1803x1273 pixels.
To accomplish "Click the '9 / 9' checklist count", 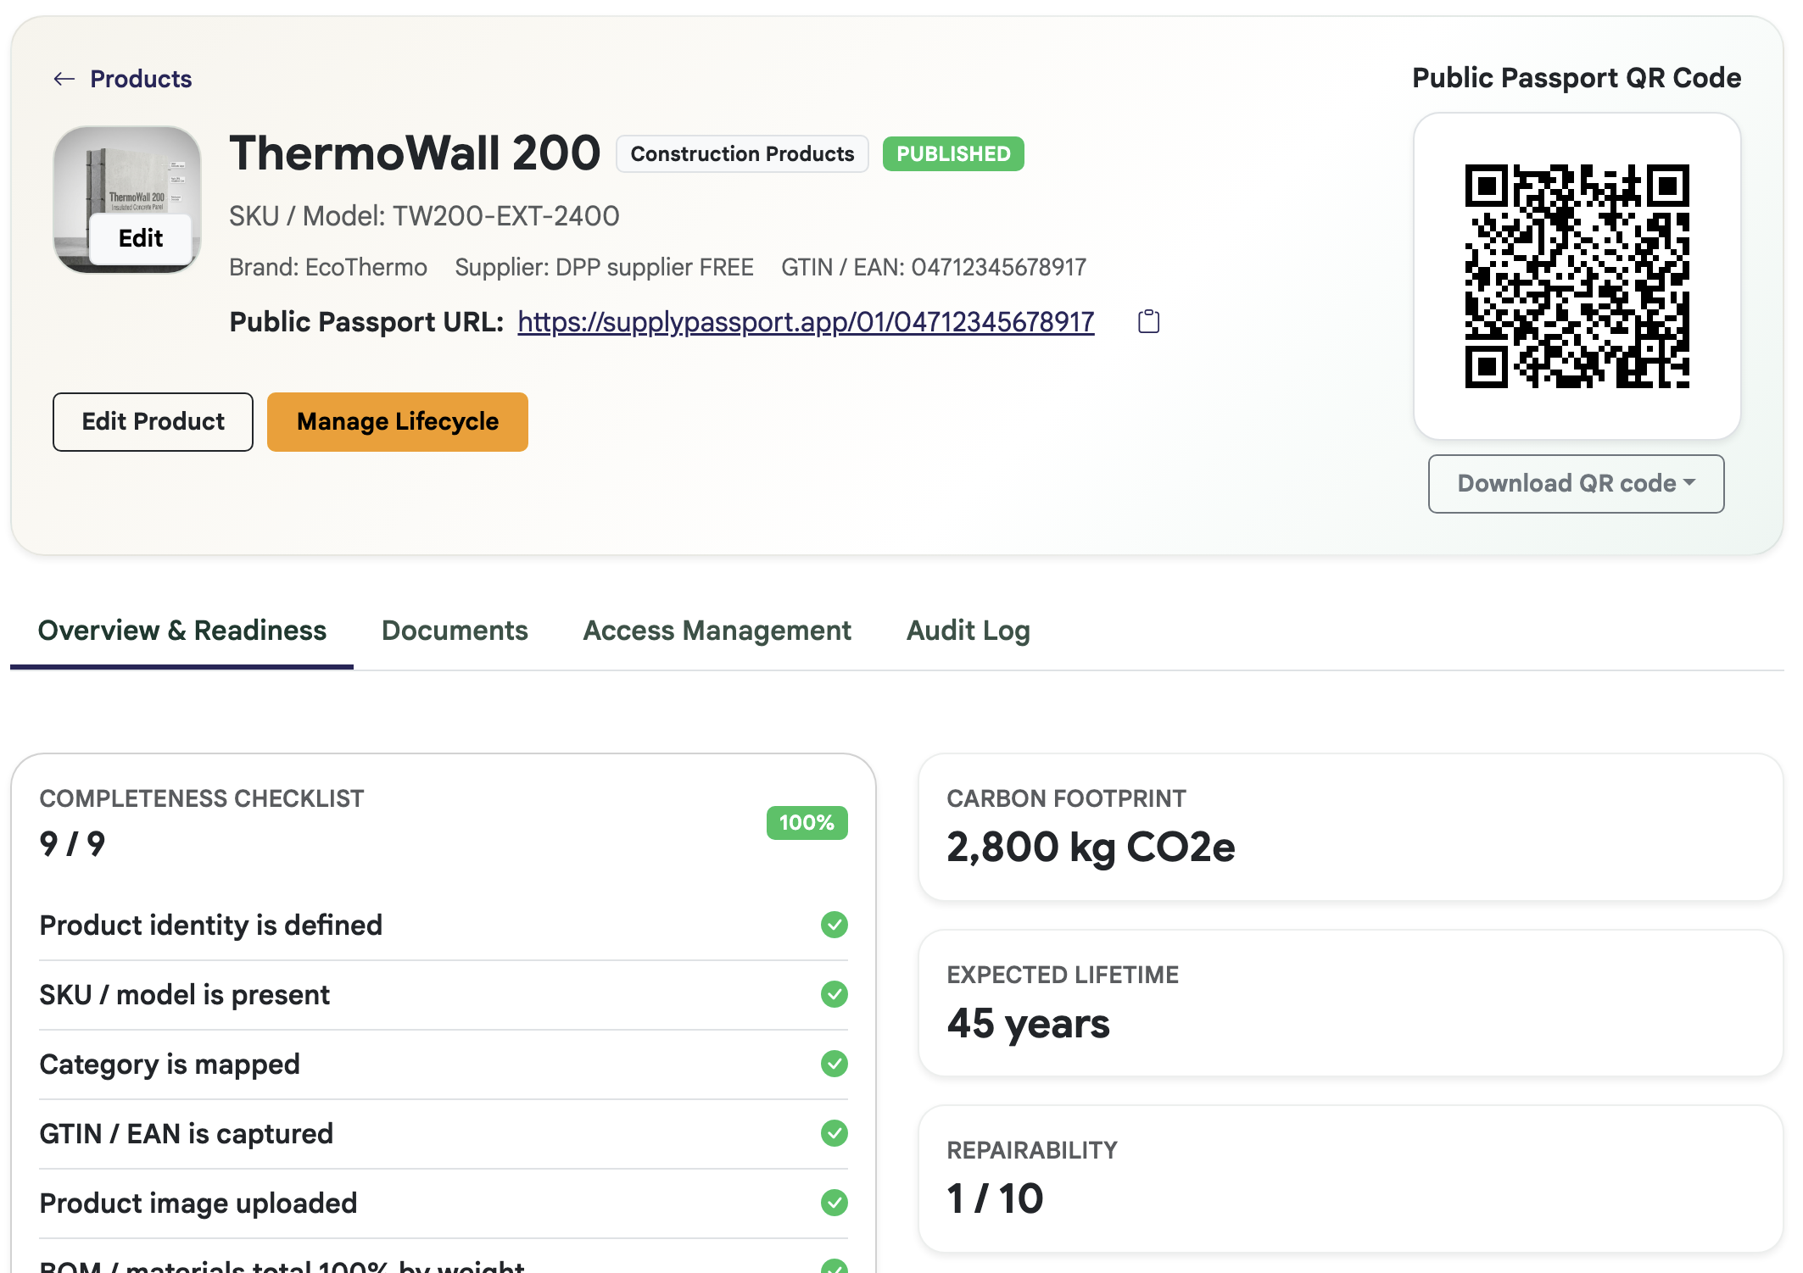I will 72,843.
